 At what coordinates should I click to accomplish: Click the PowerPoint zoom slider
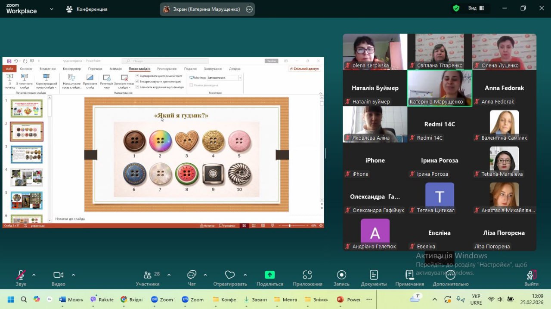pyautogui.click(x=289, y=226)
